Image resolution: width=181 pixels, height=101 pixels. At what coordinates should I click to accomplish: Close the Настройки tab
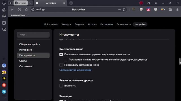pyautogui.click(x=64, y=3)
